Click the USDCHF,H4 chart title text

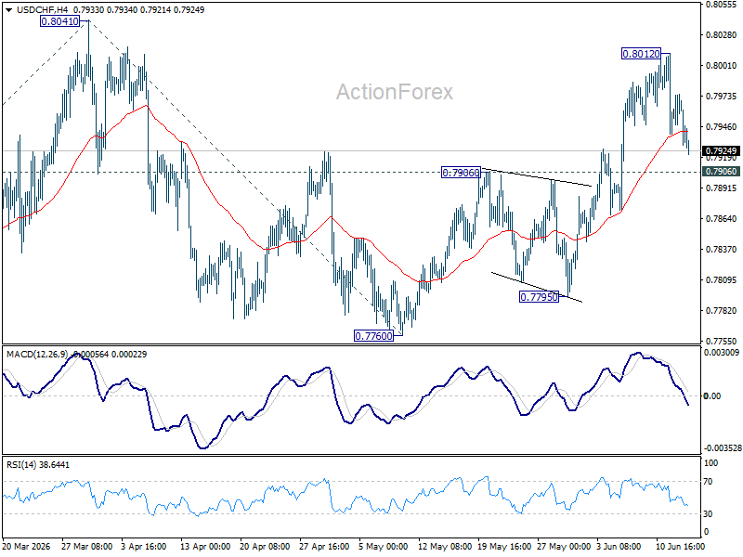(x=42, y=10)
